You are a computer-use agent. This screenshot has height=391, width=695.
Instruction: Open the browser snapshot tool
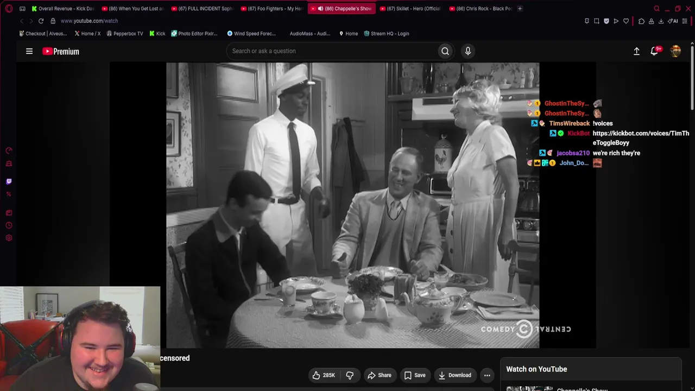pos(596,21)
